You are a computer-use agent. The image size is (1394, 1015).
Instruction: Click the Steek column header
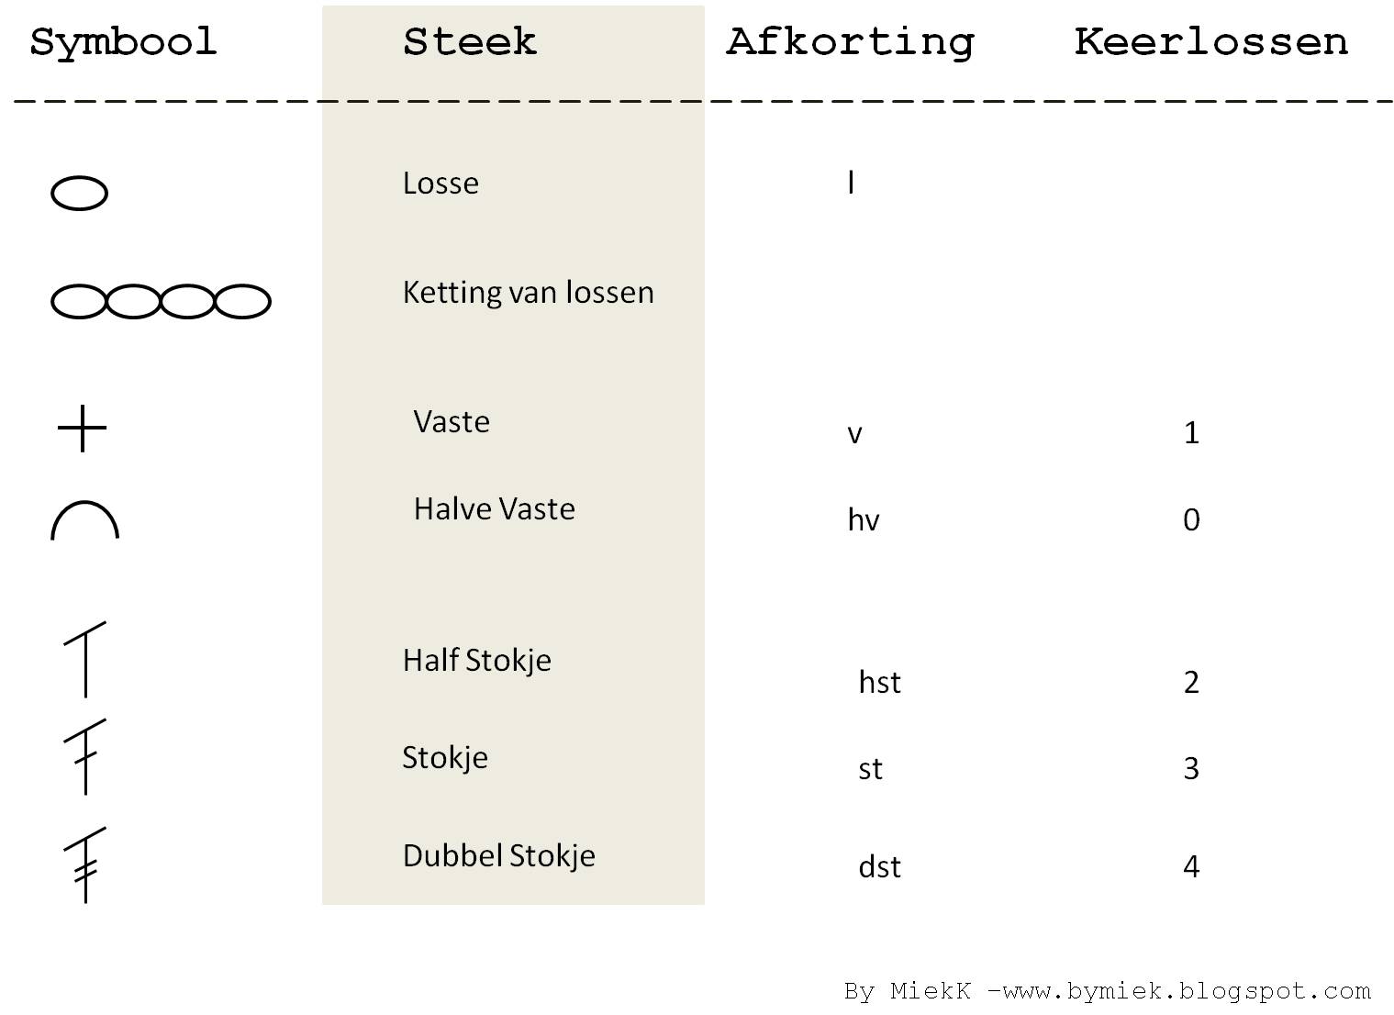pos(470,41)
